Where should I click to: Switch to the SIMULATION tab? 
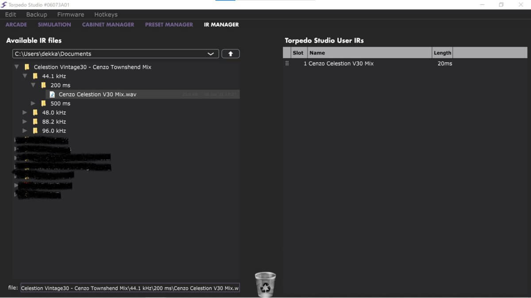pos(54,25)
